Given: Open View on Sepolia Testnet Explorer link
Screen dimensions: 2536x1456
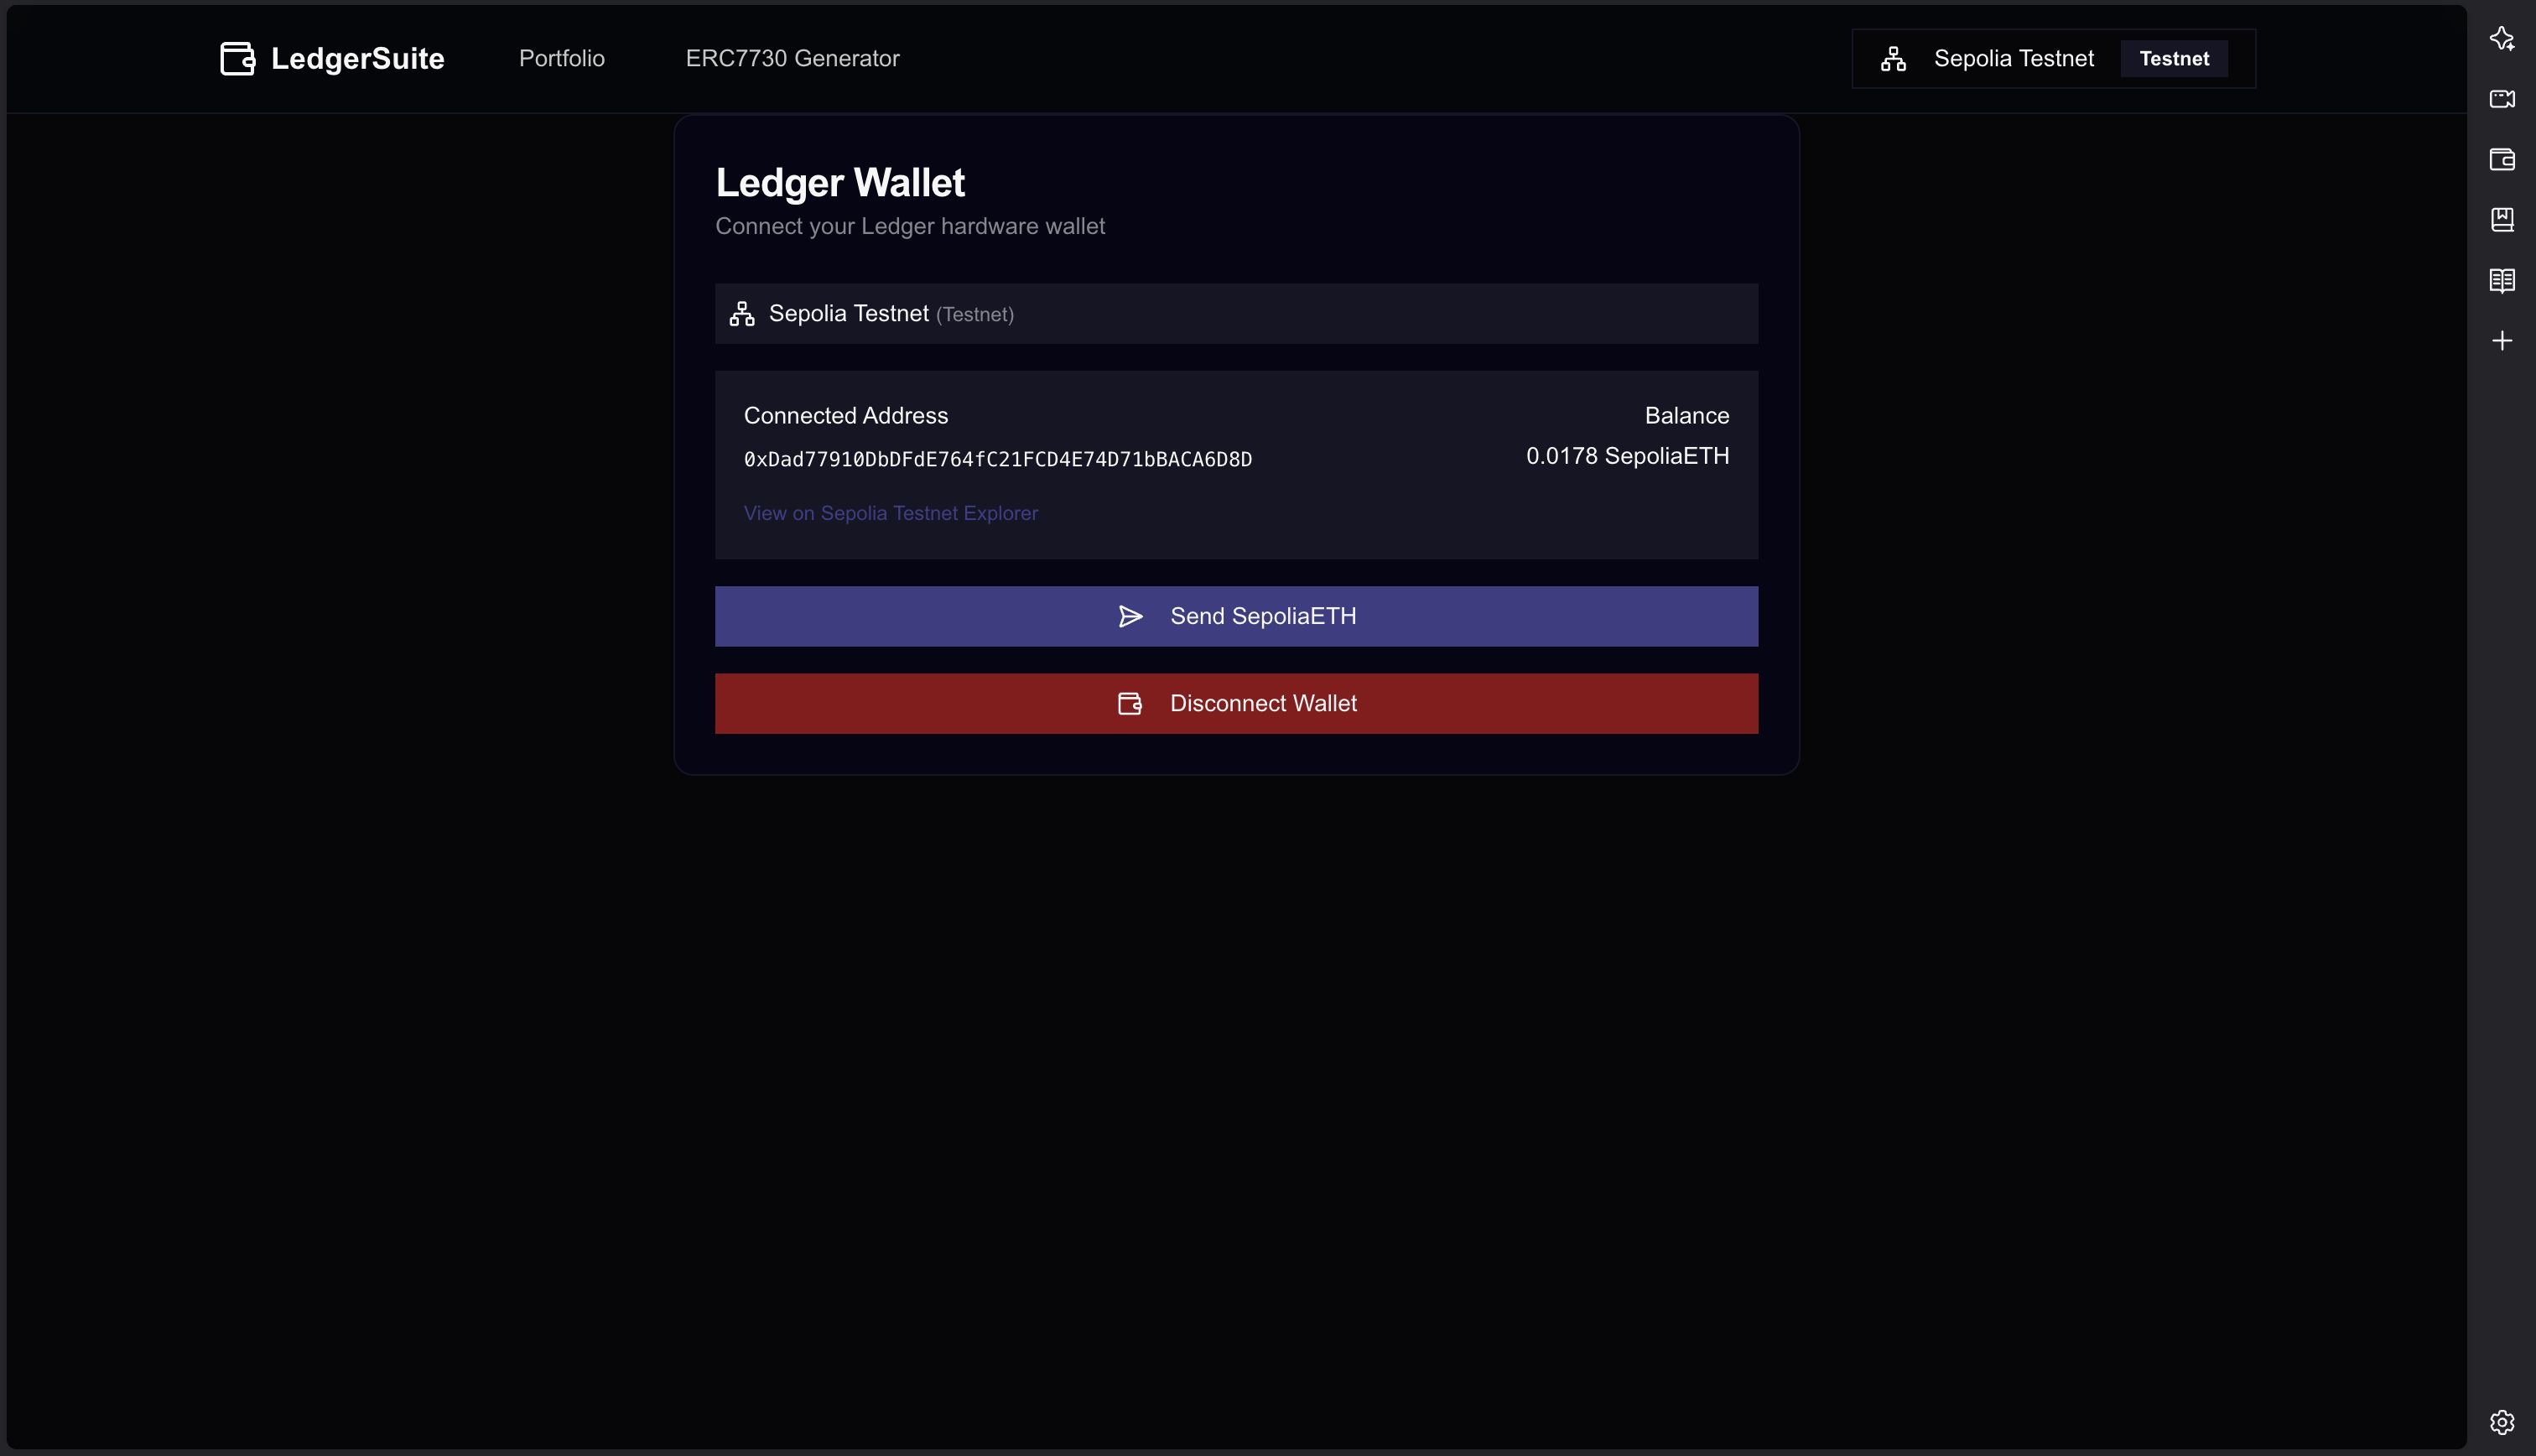Looking at the screenshot, I should 891,513.
